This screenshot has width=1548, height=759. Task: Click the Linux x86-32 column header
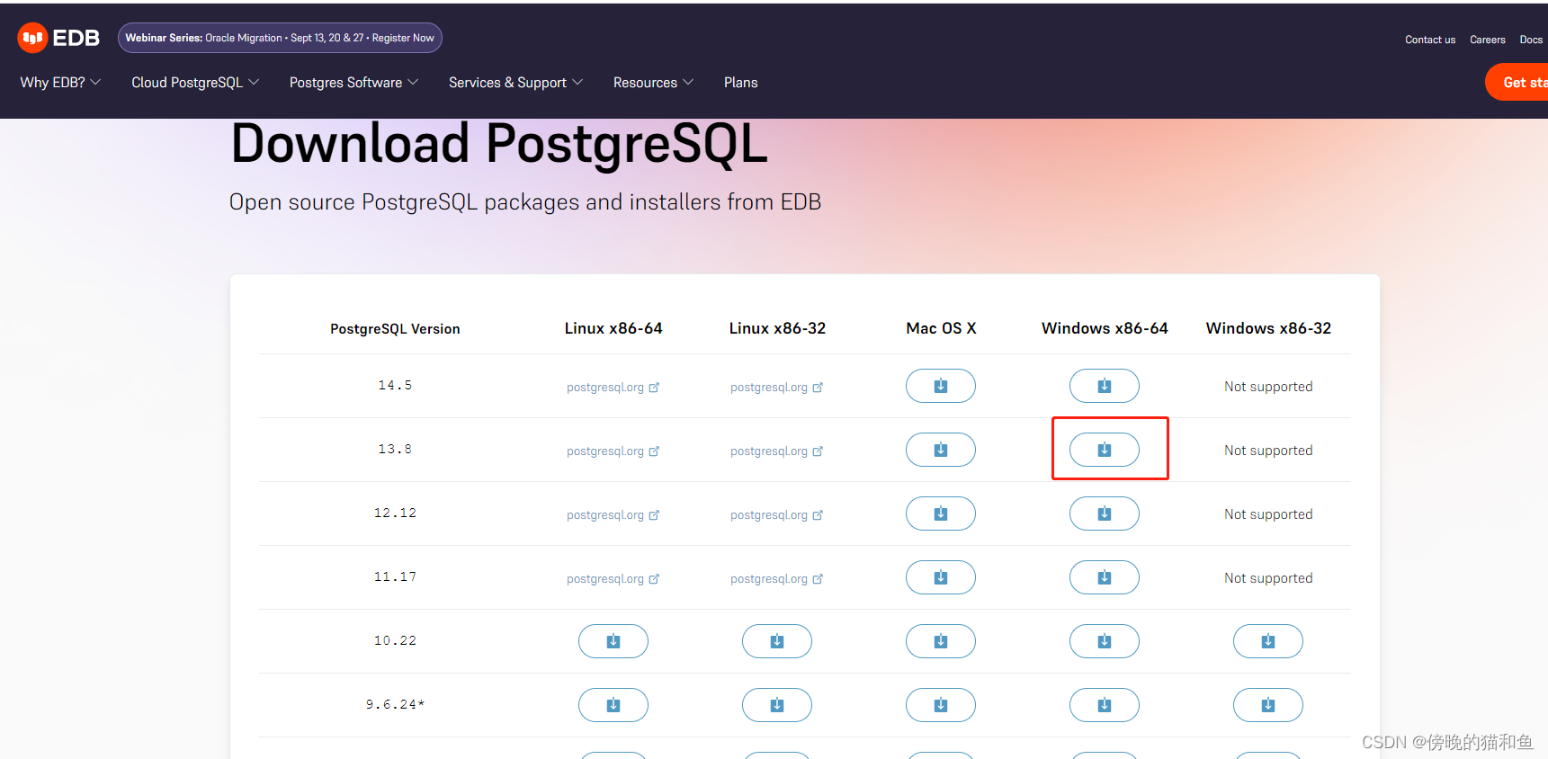coord(777,328)
